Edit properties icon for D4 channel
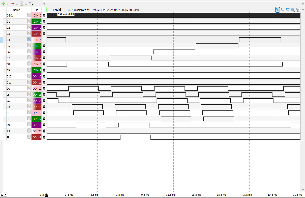The image size is (305, 198). pyautogui.click(x=29, y=40)
